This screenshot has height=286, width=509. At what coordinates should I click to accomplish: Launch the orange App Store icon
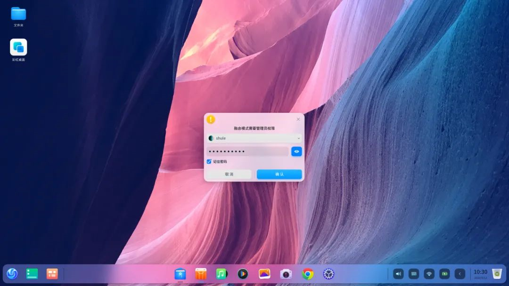201,274
